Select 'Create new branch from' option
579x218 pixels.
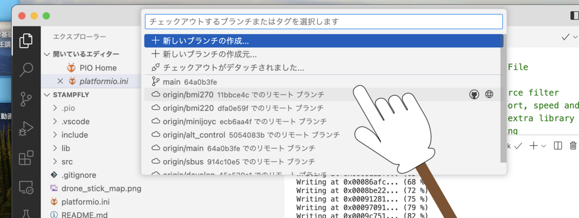pyautogui.click(x=323, y=54)
